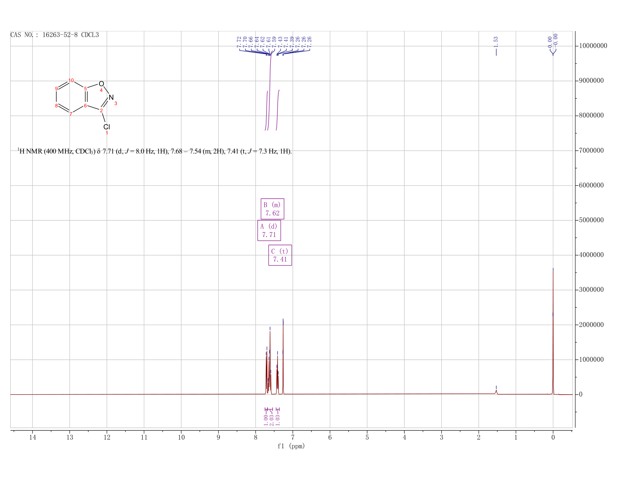
Task: Click the 8 ppm tick on x-axis
Action: [x=256, y=437]
